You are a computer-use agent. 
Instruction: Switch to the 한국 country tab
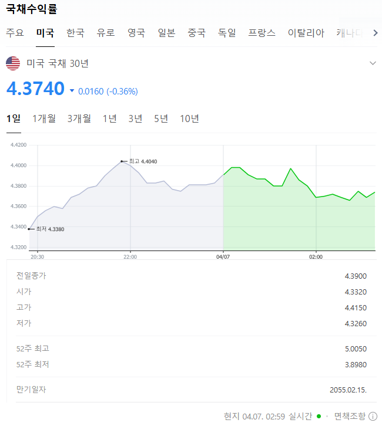click(x=75, y=33)
